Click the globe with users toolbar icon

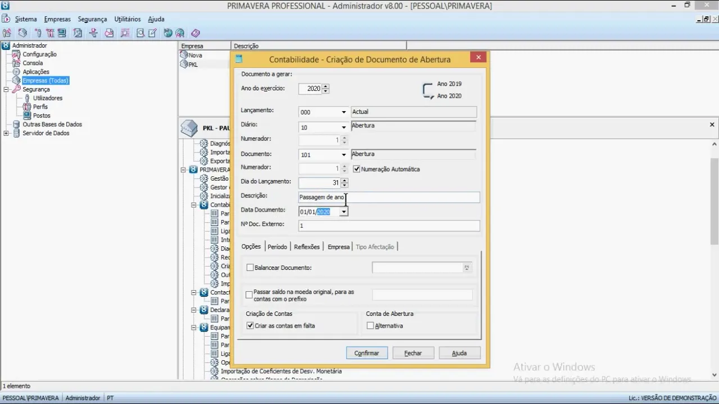pyautogui.click(x=180, y=33)
